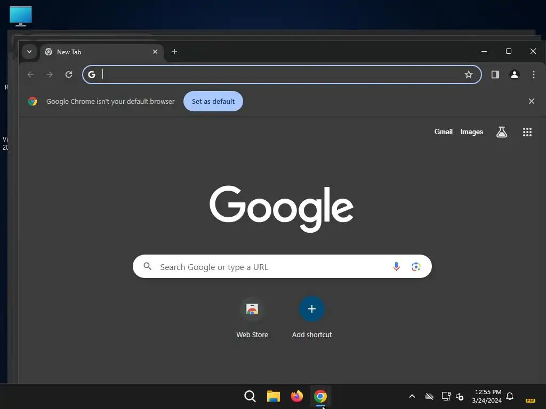Minimize the Chrome window
This screenshot has width=546, height=409.
point(484,52)
